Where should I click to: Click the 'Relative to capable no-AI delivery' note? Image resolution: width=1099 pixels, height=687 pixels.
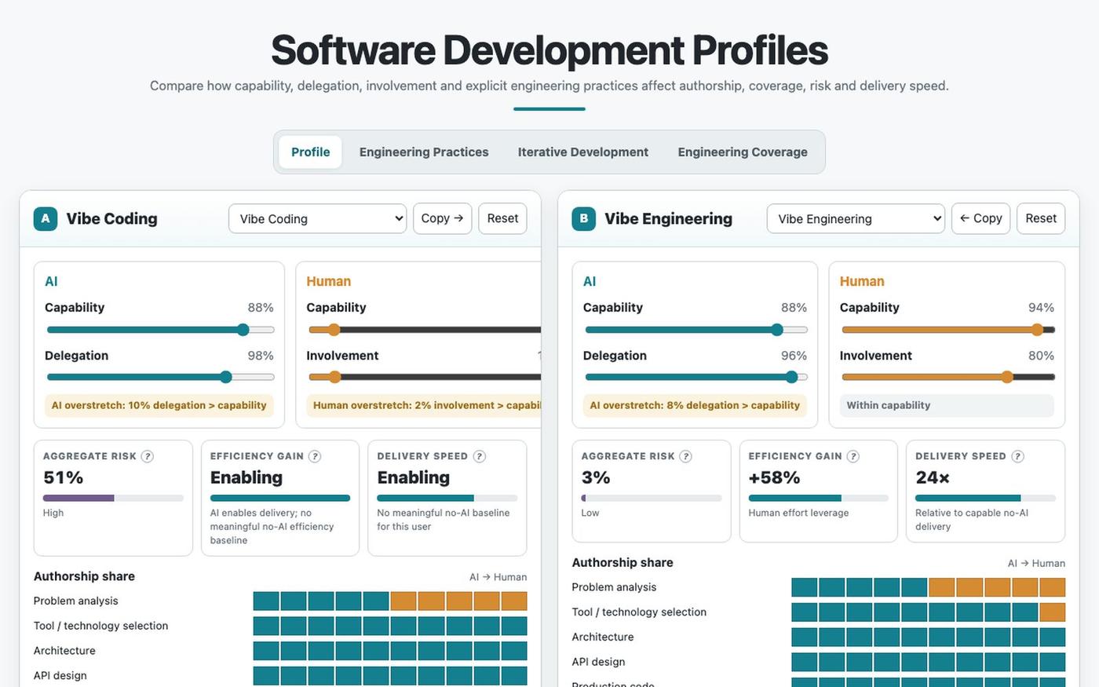(x=972, y=520)
